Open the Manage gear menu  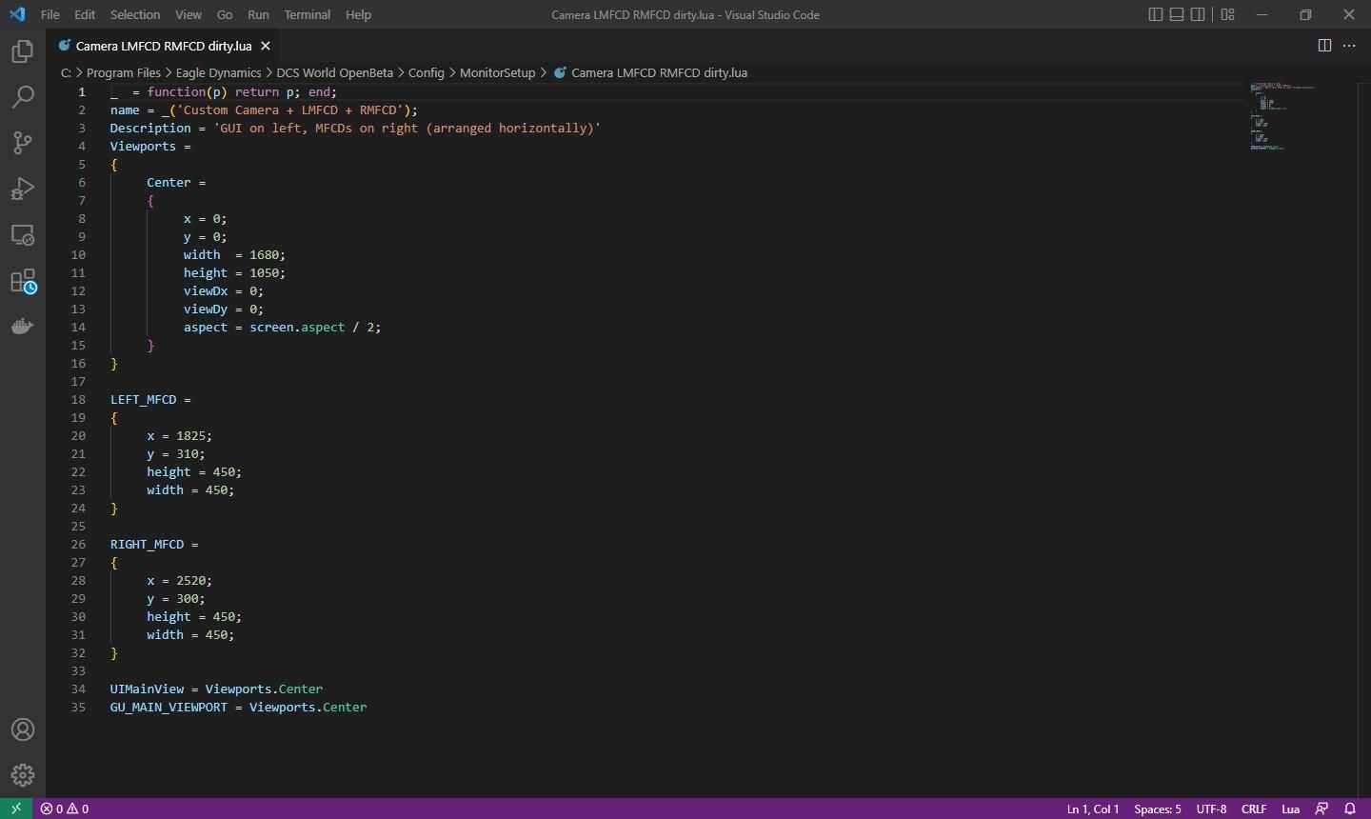[x=22, y=775]
